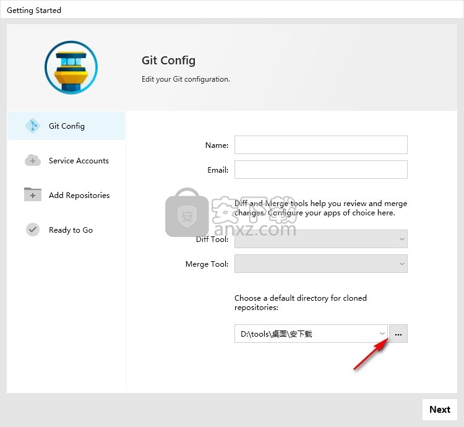Click the Git Config heading text

pos(168,61)
